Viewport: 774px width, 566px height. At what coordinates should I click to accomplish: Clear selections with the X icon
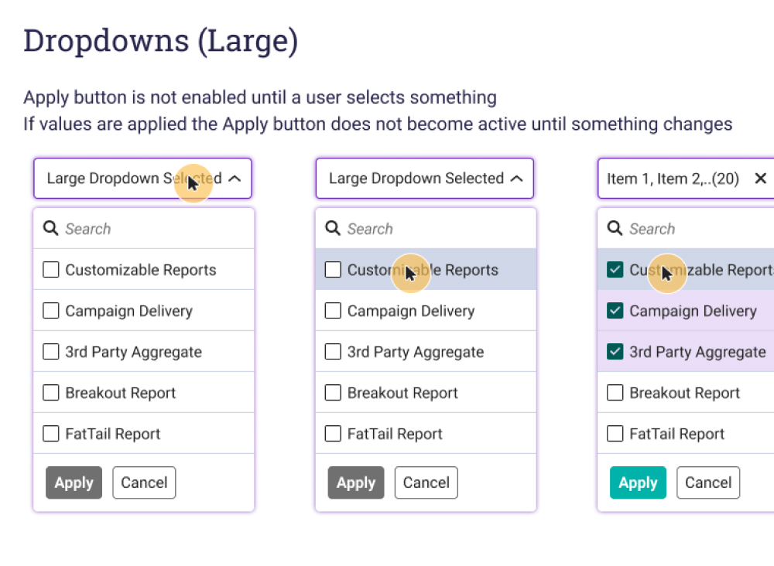tap(760, 179)
